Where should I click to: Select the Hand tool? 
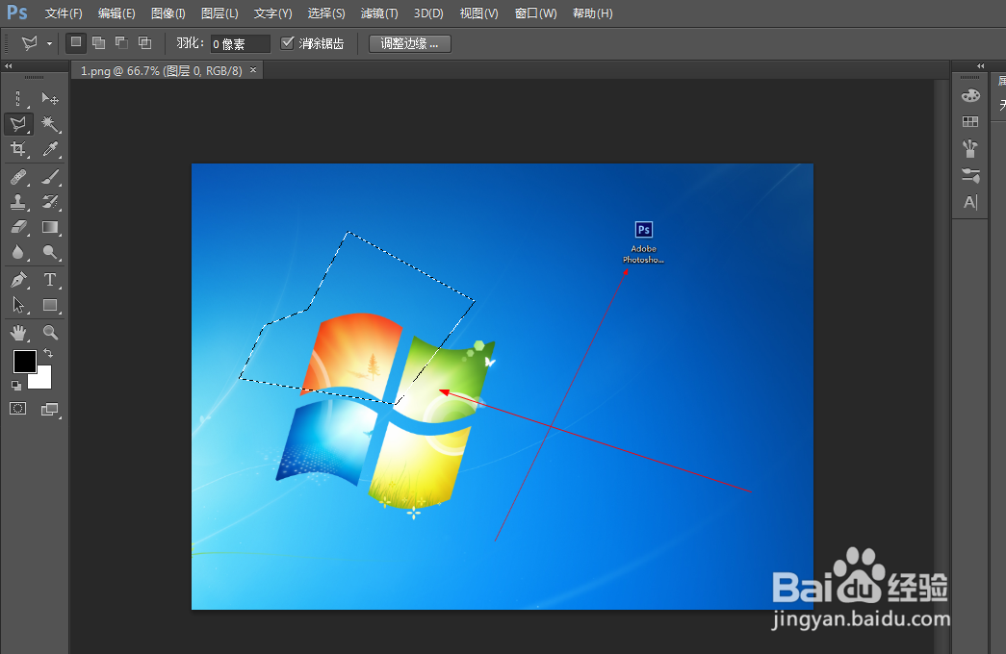(18, 332)
